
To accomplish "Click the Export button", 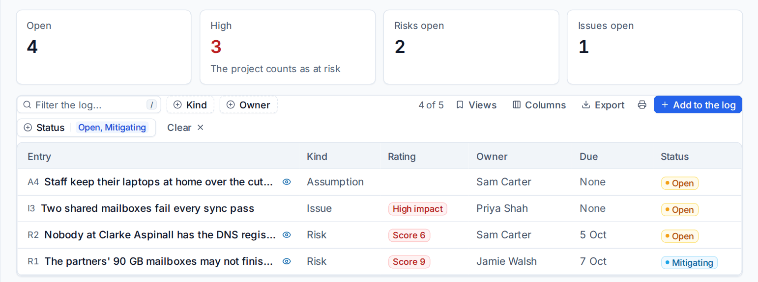I will (x=603, y=105).
